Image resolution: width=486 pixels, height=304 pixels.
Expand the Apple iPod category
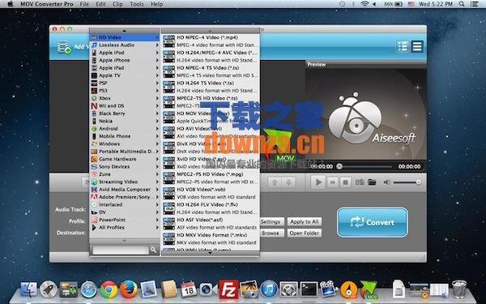click(125, 53)
